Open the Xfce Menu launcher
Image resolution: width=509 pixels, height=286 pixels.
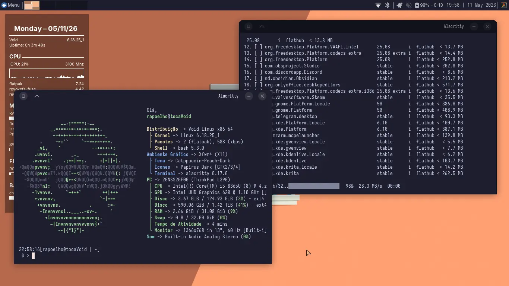pyautogui.click(x=10, y=5)
